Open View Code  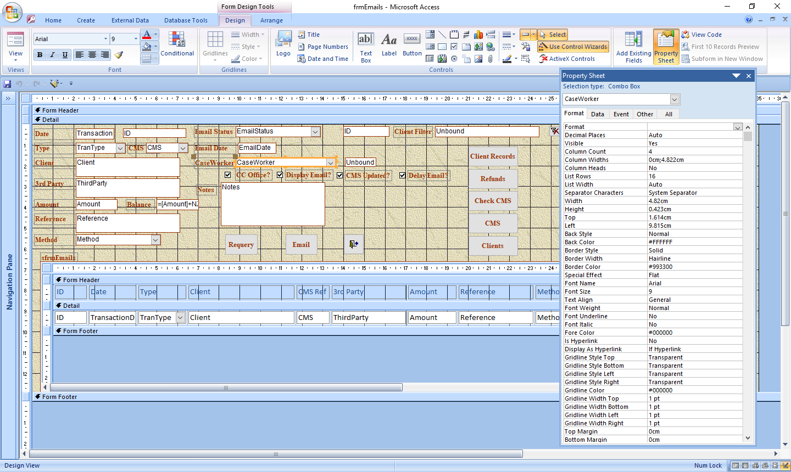tap(702, 35)
